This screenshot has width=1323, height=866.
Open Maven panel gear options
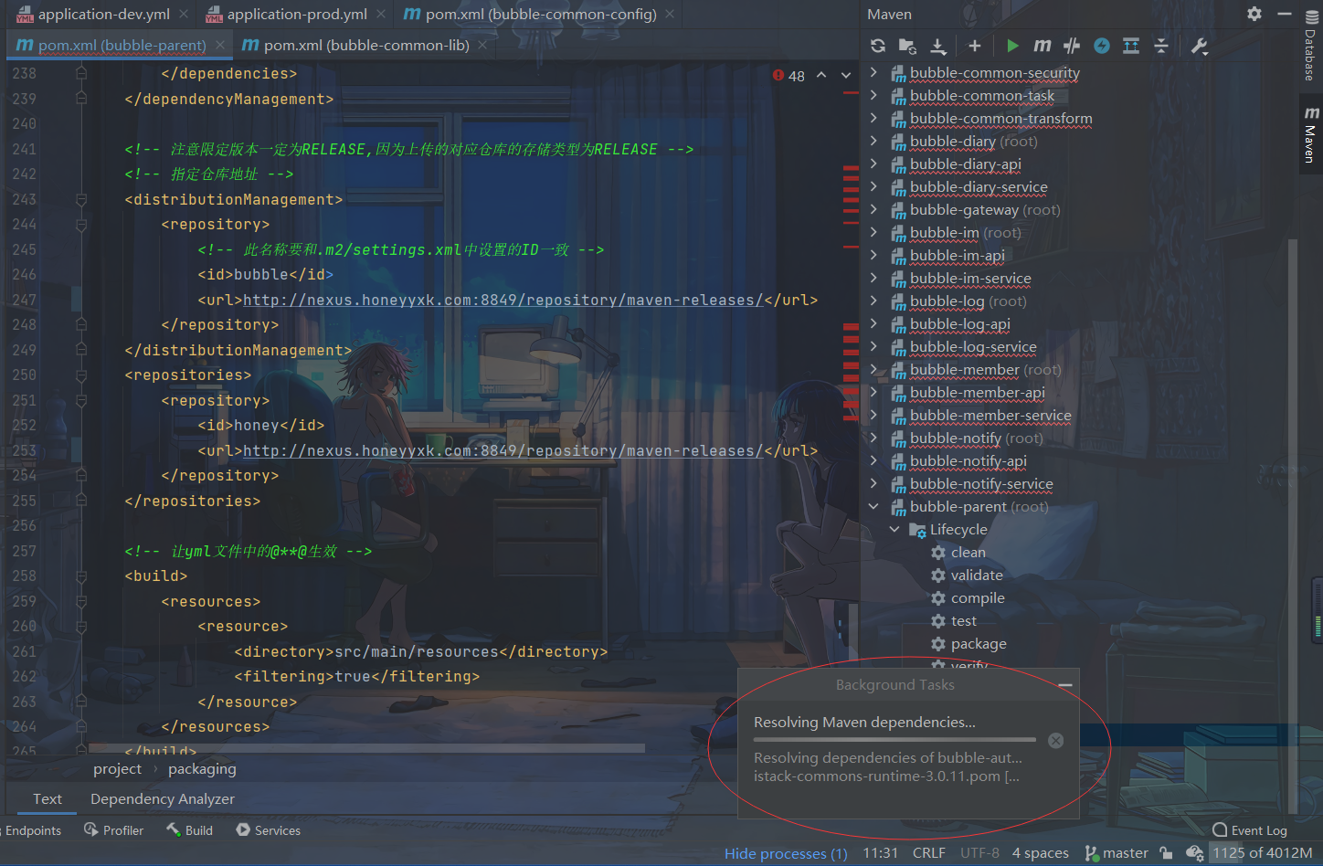pyautogui.click(x=1254, y=14)
